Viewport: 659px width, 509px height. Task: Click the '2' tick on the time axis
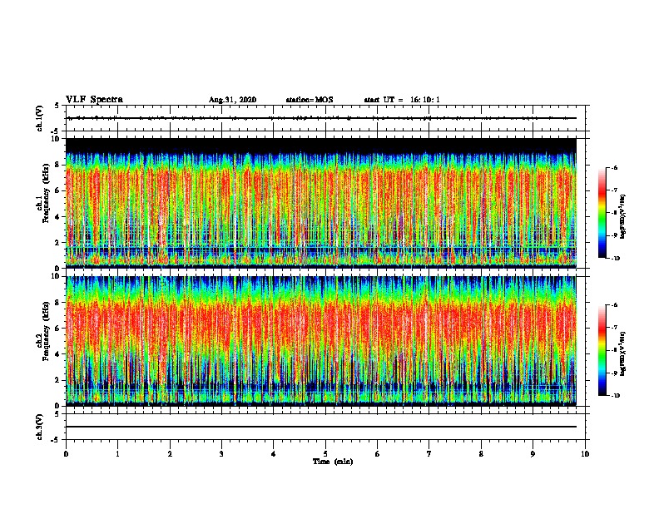170,454
